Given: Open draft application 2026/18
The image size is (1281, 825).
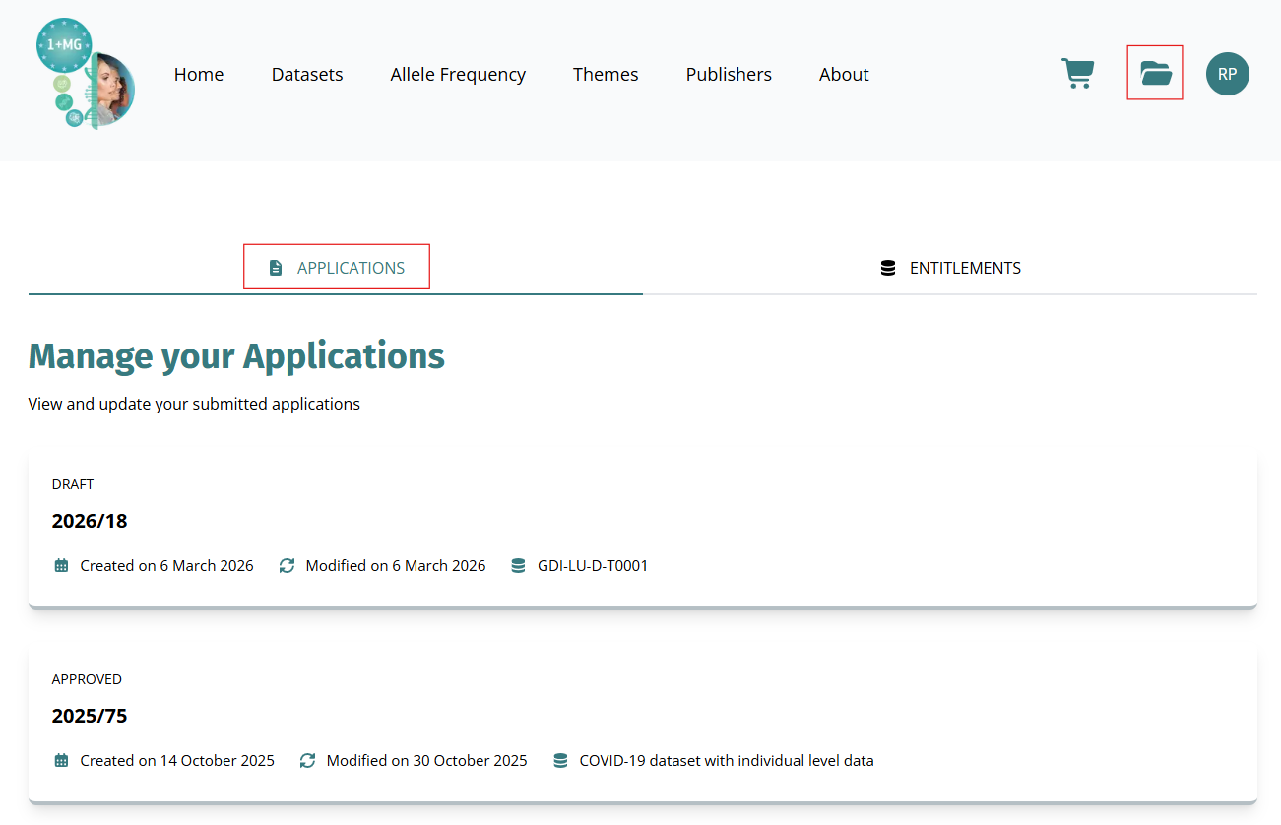Looking at the screenshot, I should pos(643,530).
